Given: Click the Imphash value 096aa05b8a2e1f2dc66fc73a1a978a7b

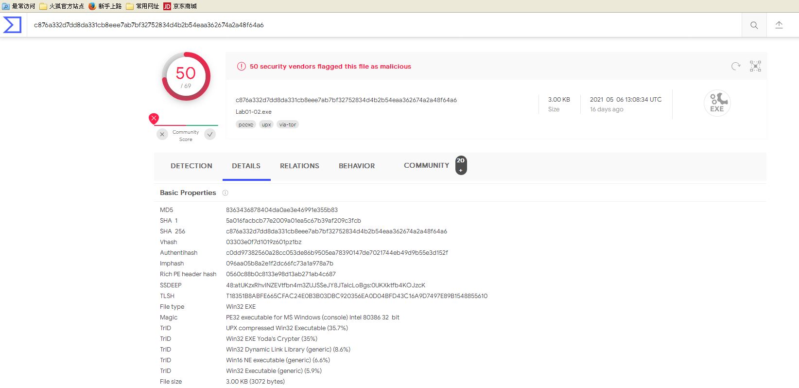Looking at the screenshot, I should point(279,264).
